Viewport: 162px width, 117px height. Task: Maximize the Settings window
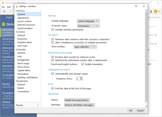pyautogui.click(x=136, y=6)
